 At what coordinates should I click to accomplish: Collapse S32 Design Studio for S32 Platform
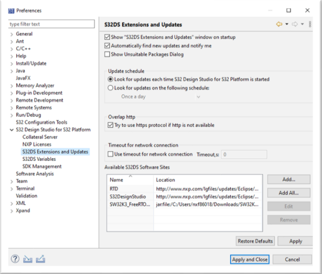(x=12, y=130)
